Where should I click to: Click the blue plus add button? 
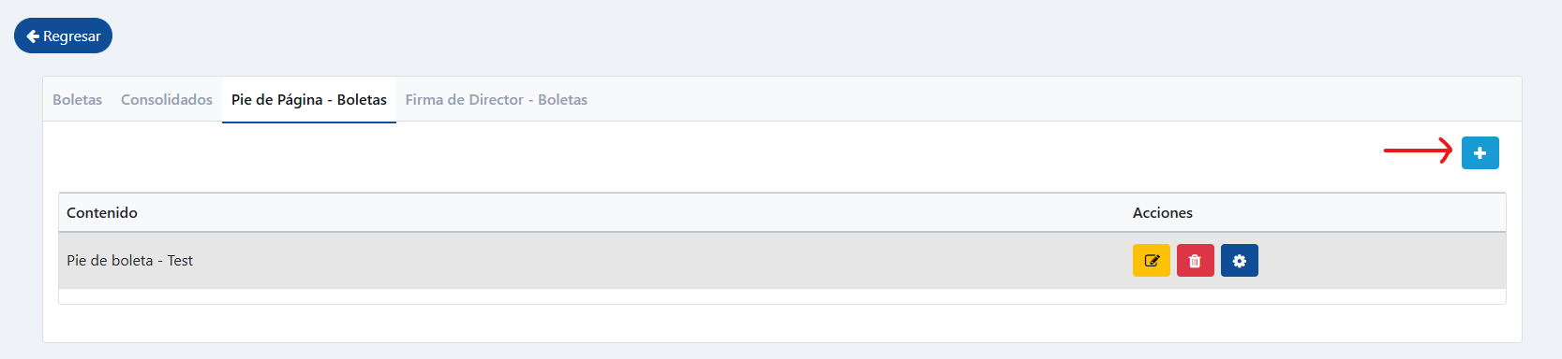[1480, 152]
